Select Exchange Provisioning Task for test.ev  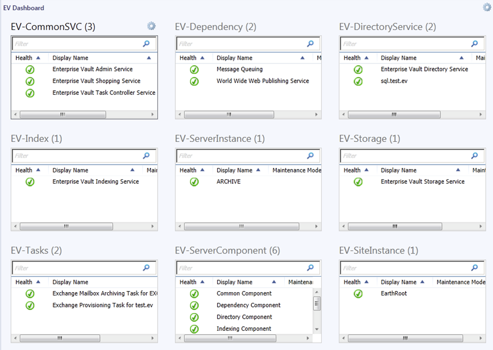coord(85,305)
